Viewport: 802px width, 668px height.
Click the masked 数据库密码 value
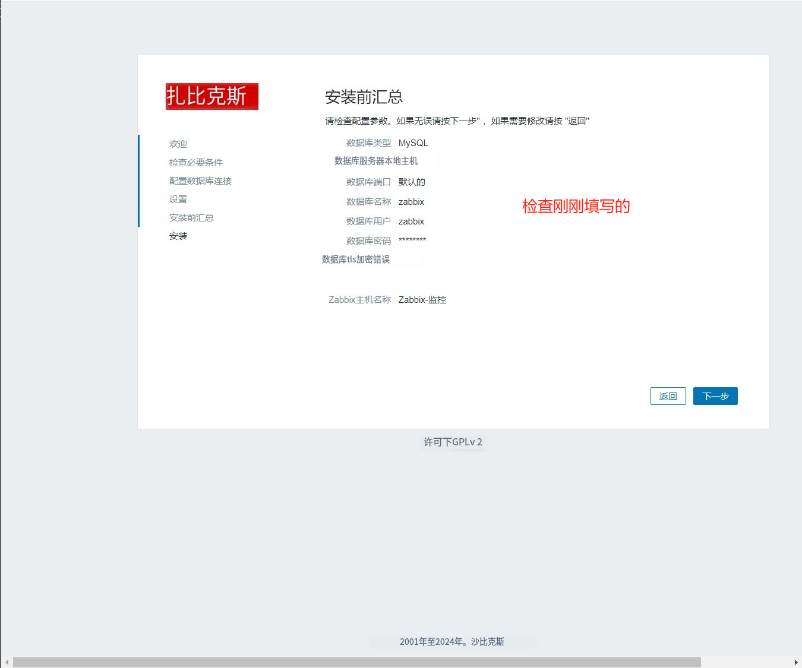pos(412,240)
